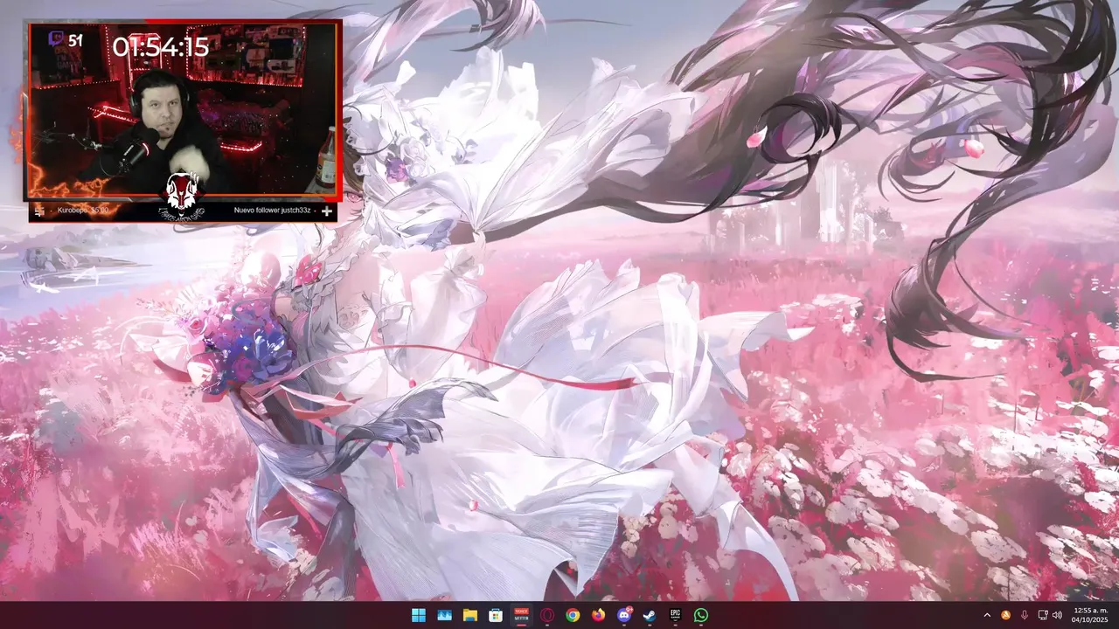Open Firefox from the taskbar
This screenshot has width=1119, height=629.
pyautogui.click(x=598, y=615)
